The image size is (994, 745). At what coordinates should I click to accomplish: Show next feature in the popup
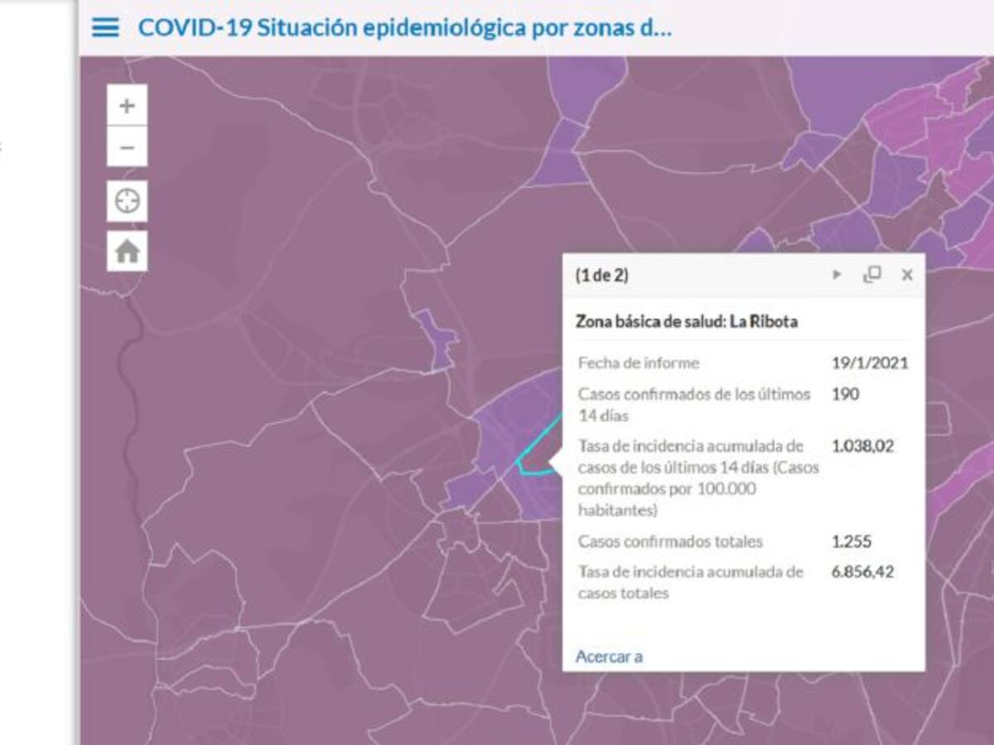coord(837,275)
